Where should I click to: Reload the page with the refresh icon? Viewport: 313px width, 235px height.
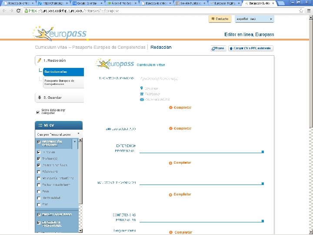click(18, 11)
